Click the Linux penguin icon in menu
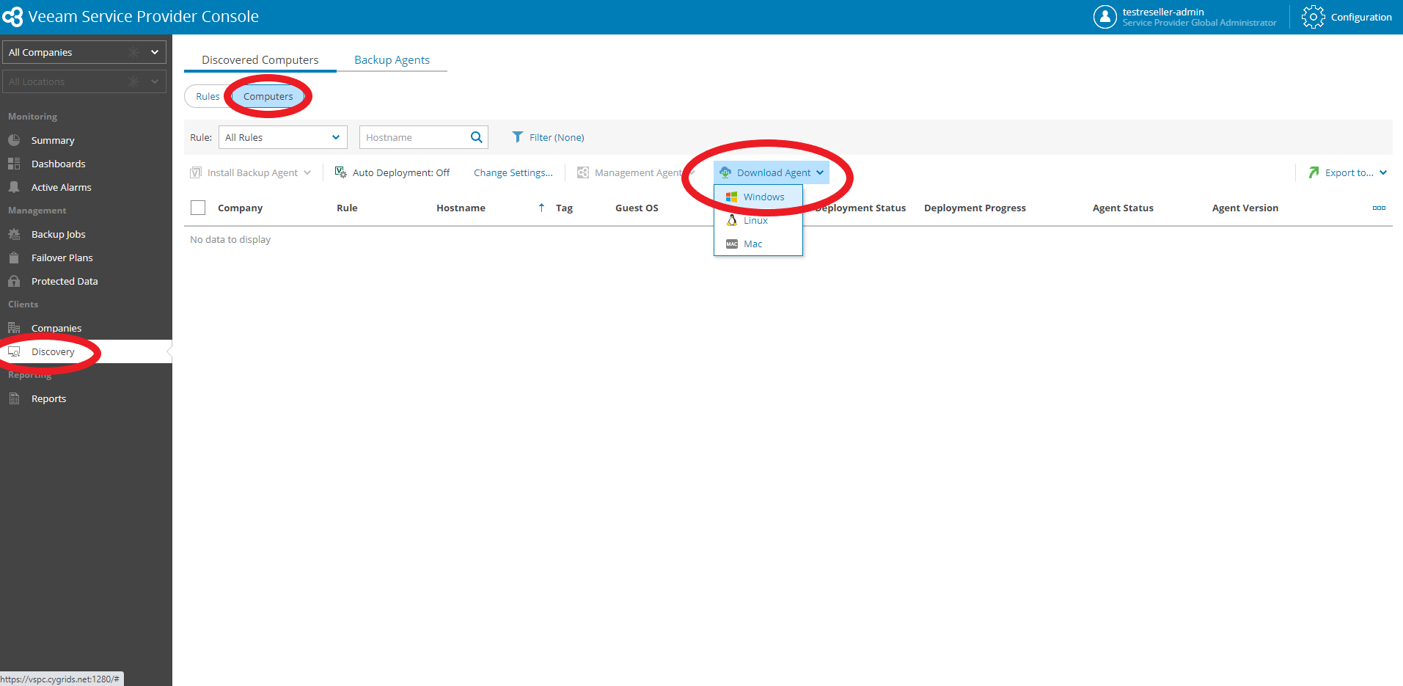Image resolution: width=1403 pixels, height=686 pixels. pyautogui.click(x=731, y=220)
